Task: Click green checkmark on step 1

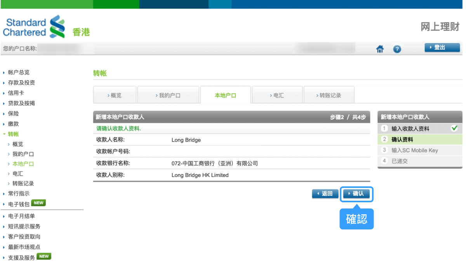Action: pos(454,128)
